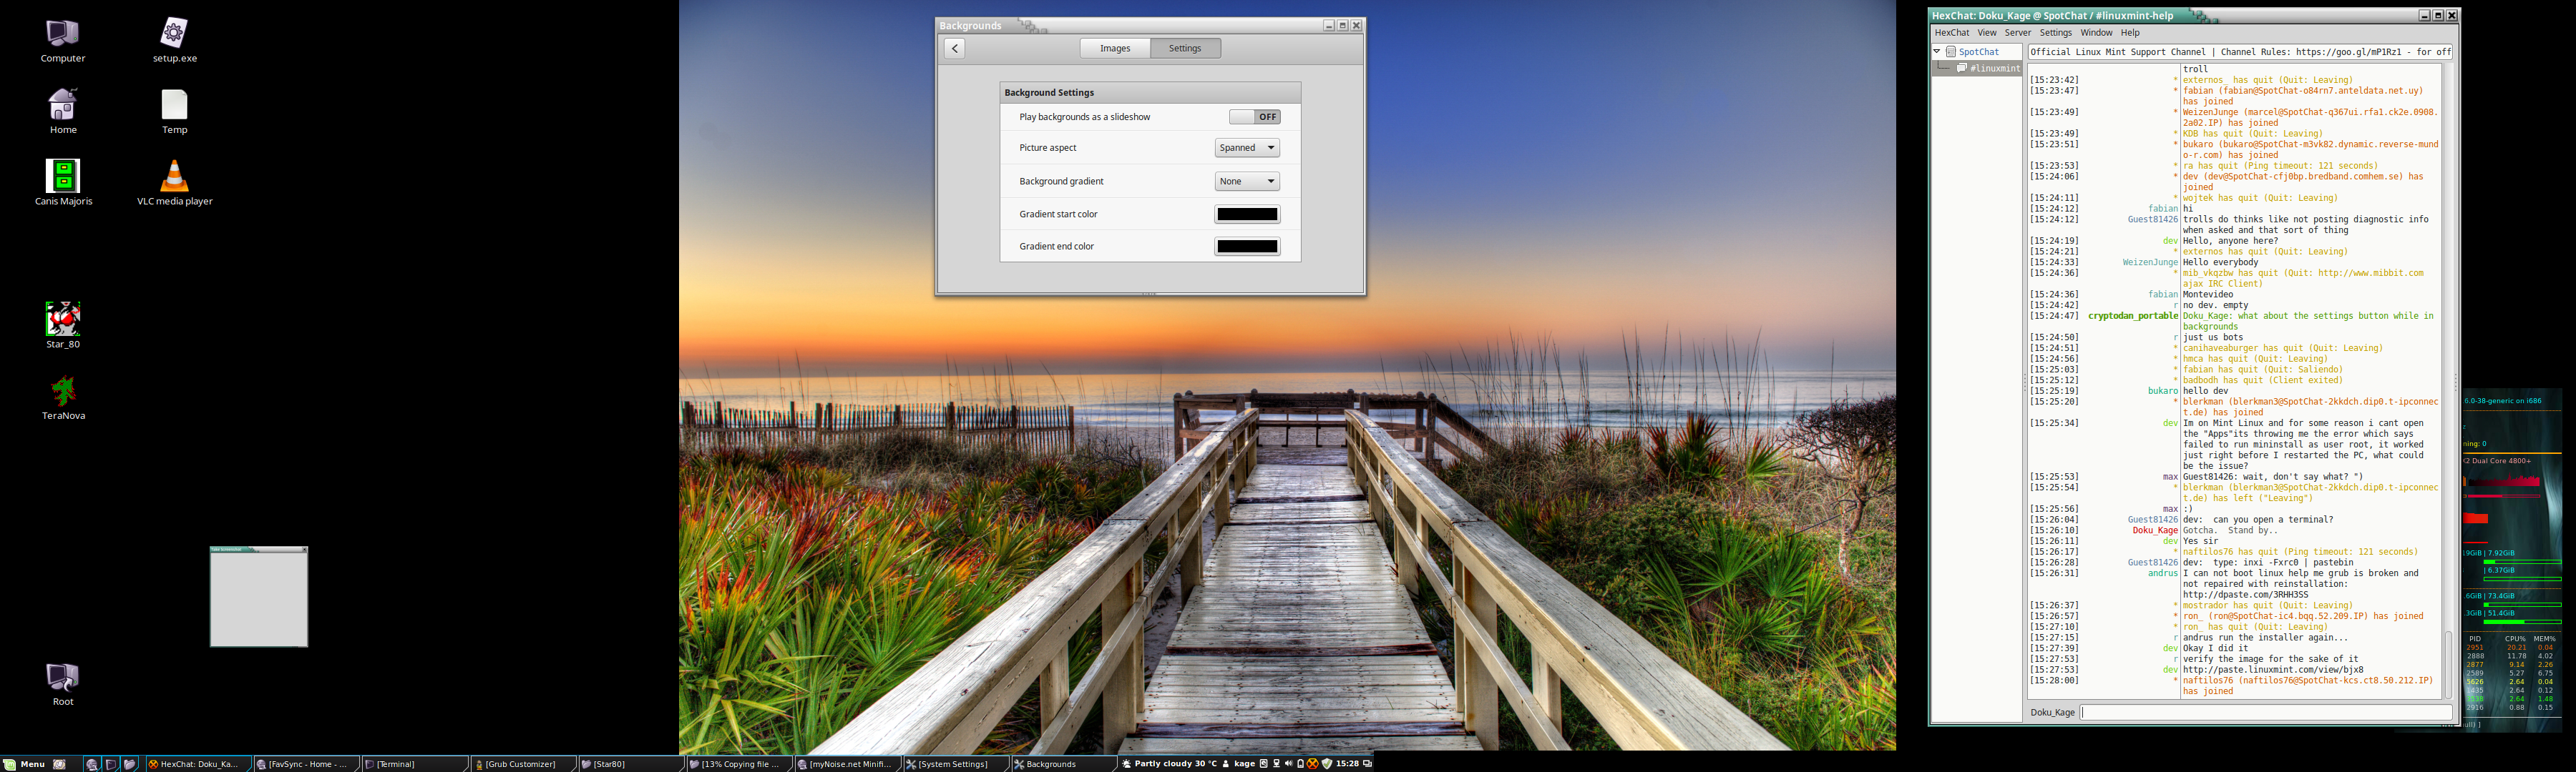The width and height of the screenshot is (2576, 772).
Task: Open the sound volume tray icon
Action: 1289,764
